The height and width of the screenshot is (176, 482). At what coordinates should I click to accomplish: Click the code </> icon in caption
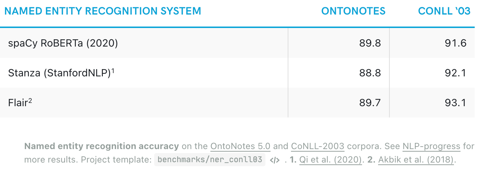click(x=274, y=160)
